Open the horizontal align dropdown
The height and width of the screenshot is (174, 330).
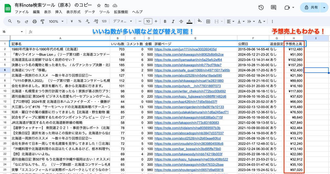tap(230, 21)
